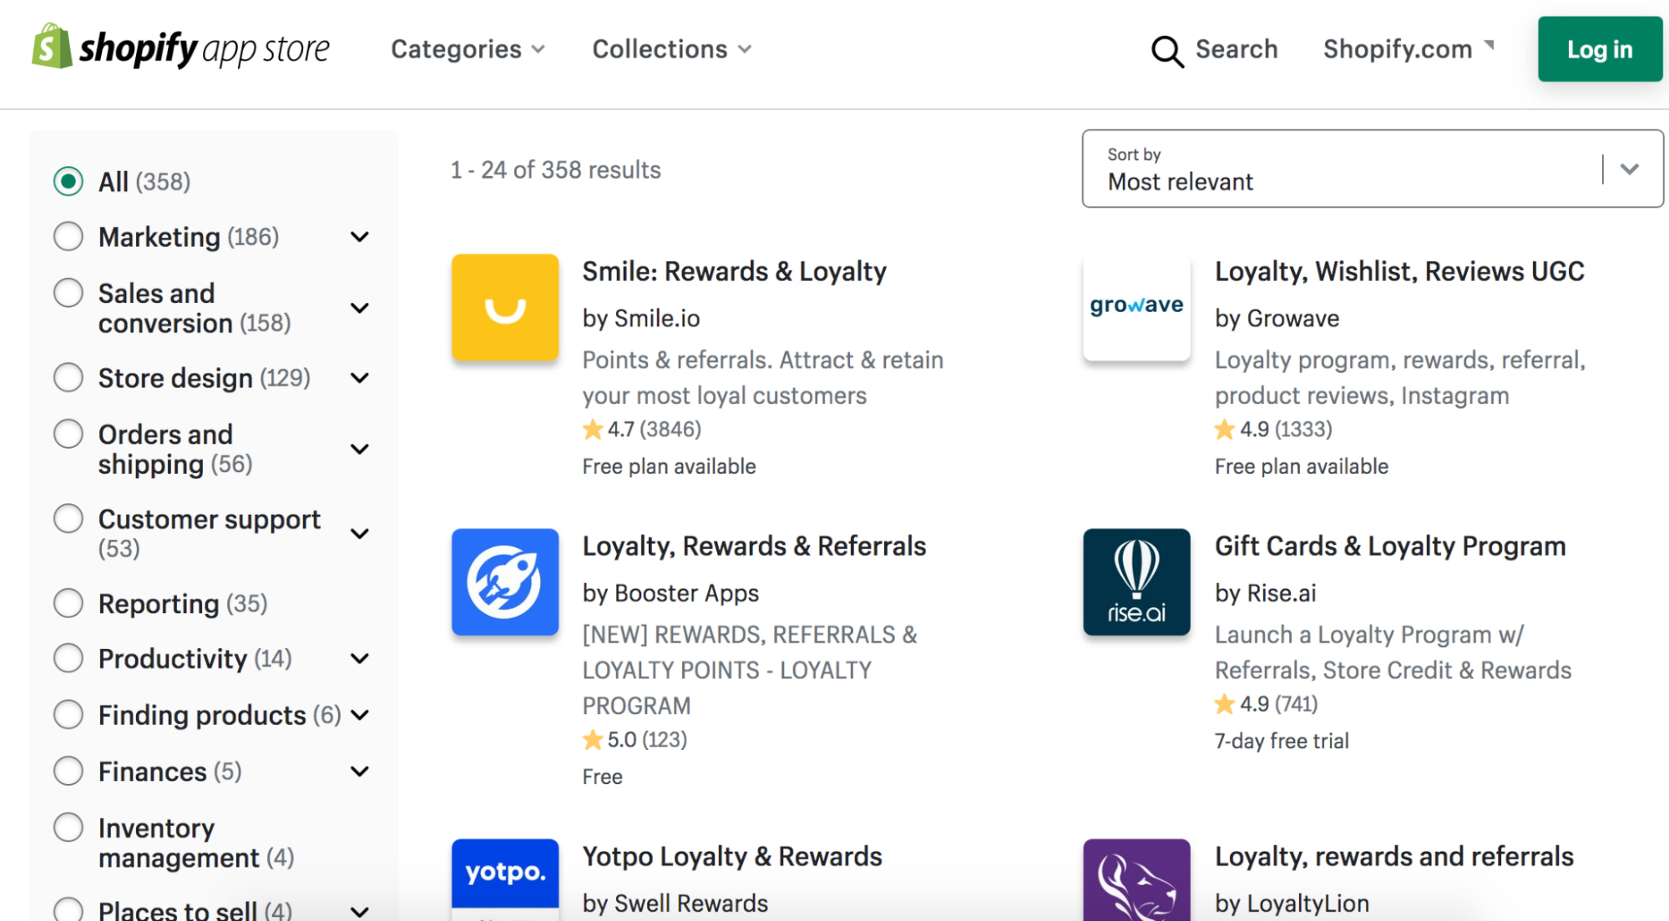
Task: Click the magnifying glass search icon
Action: tap(1166, 51)
